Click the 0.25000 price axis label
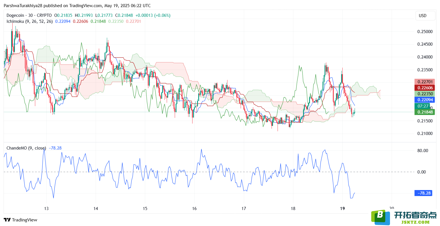Image resolution: width=440 pixels, height=226 pixels. [425, 31]
